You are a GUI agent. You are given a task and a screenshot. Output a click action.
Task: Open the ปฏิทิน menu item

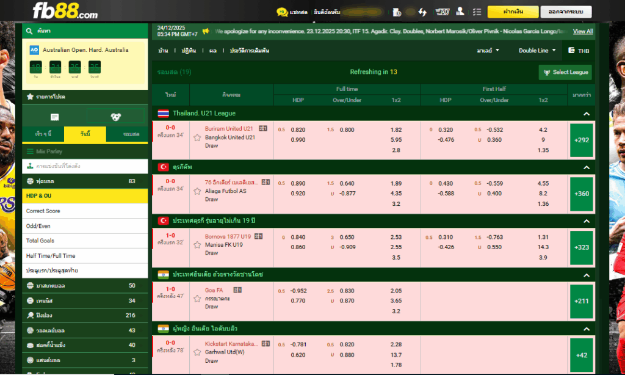tap(189, 51)
